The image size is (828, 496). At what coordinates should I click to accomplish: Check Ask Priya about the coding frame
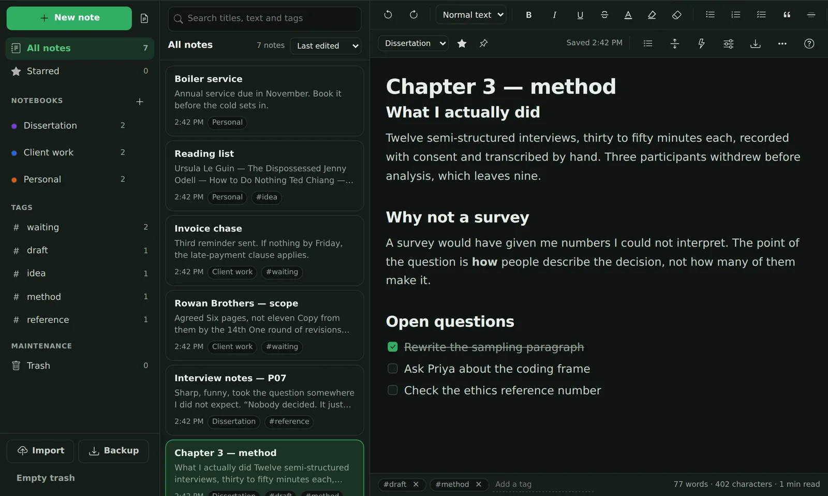pos(393,369)
